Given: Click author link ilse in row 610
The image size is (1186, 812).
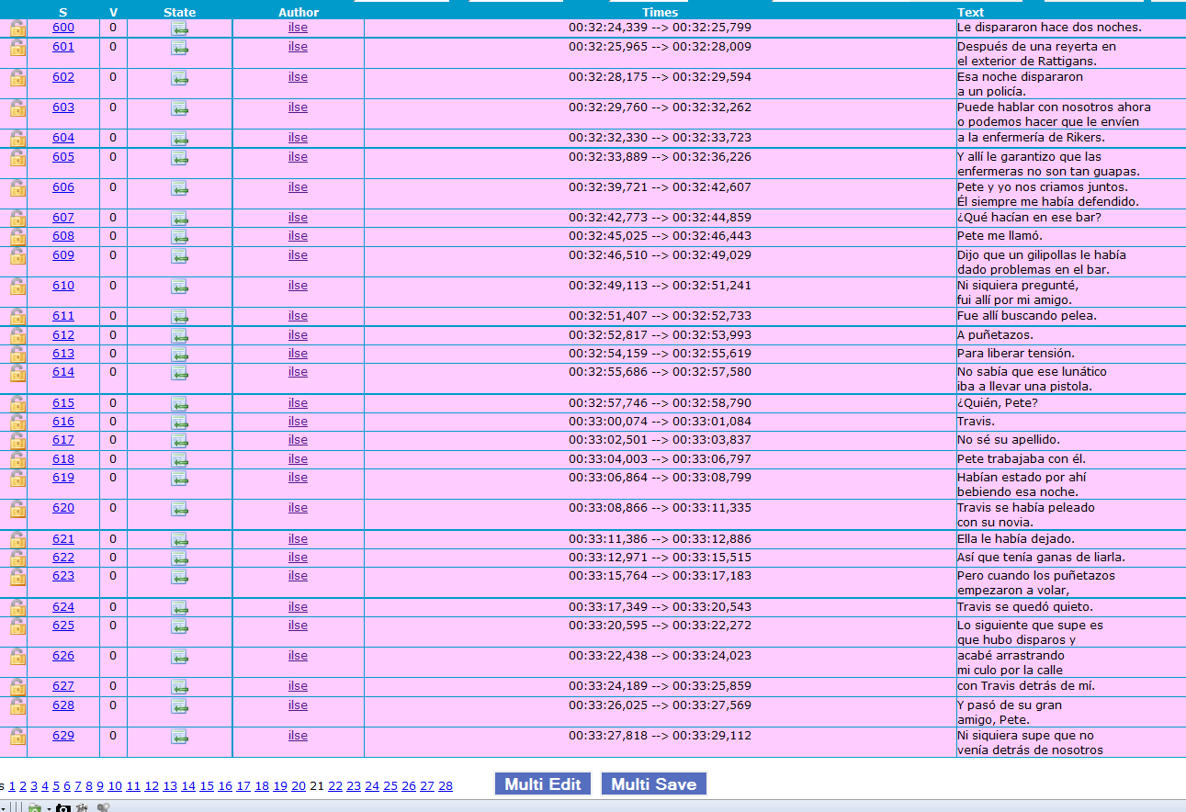Looking at the screenshot, I should [298, 286].
